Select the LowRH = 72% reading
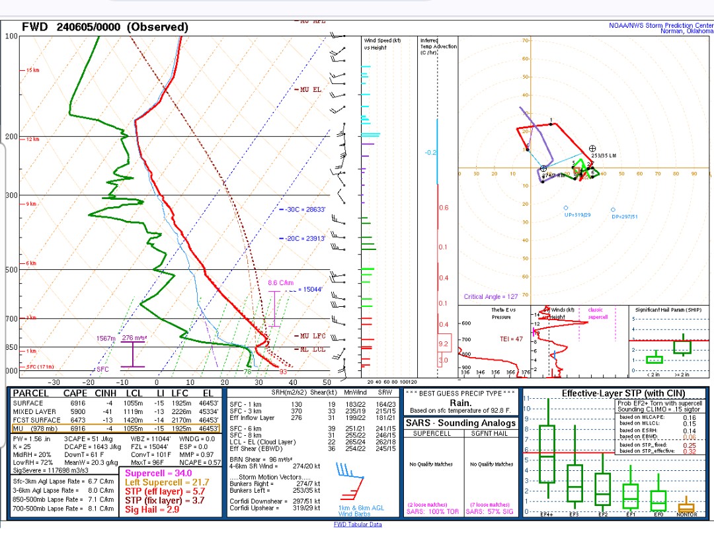The width and height of the screenshot is (714, 545). coord(33,462)
